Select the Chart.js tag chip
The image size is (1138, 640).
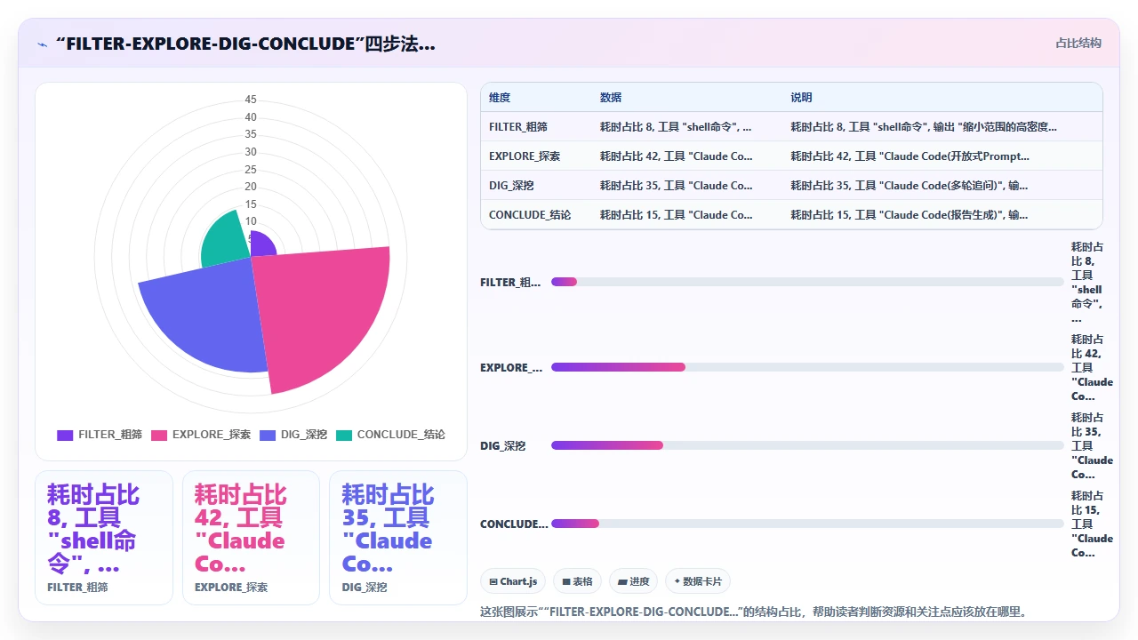click(513, 581)
